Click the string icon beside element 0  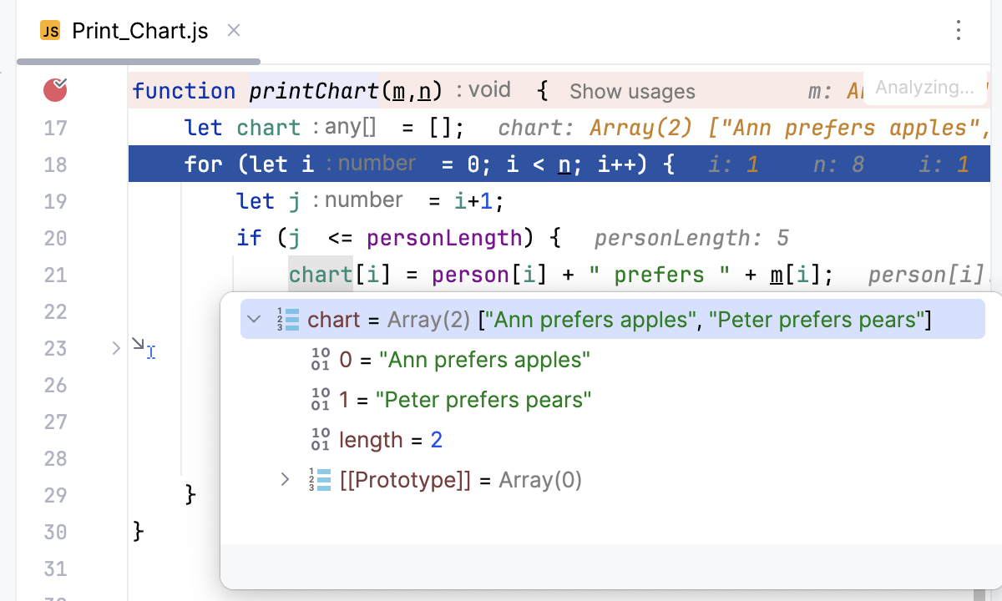320,359
